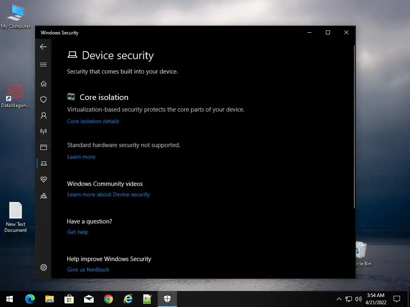Open App & browser control icon

tap(43, 147)
